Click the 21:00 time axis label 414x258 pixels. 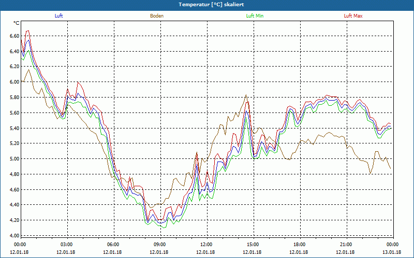(345, 245)
